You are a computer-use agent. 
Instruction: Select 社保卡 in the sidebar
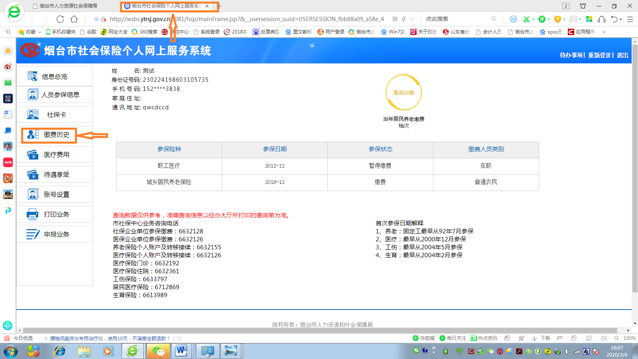tap(55, 114)
